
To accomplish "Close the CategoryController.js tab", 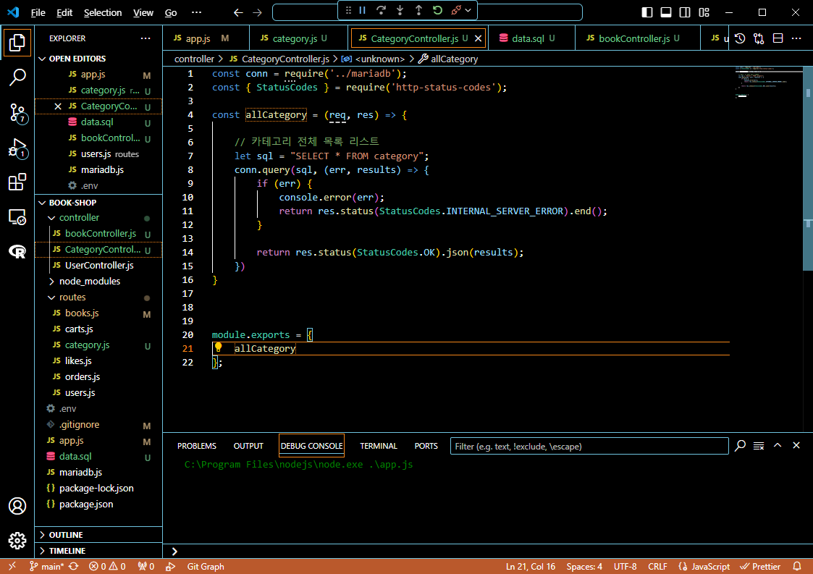I will tap(478, 38).
